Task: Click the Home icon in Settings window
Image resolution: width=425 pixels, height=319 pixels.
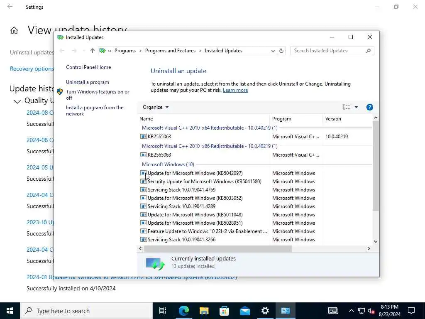Action: 14,30
